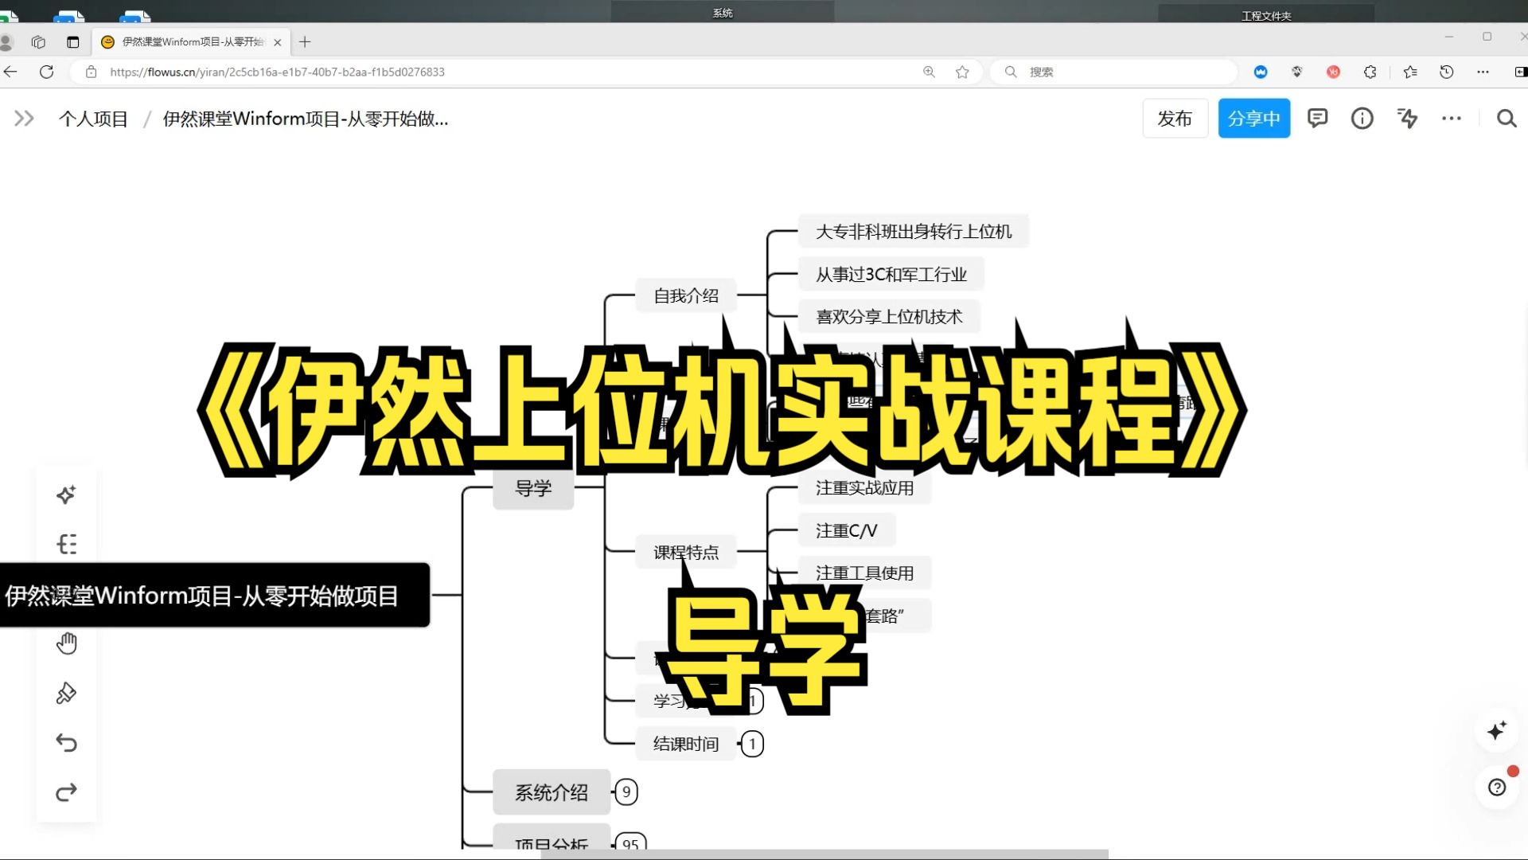Viewport: 1528px width, 860px height.
Task: Click the 发布 publish button
Action: point(1175,119)
